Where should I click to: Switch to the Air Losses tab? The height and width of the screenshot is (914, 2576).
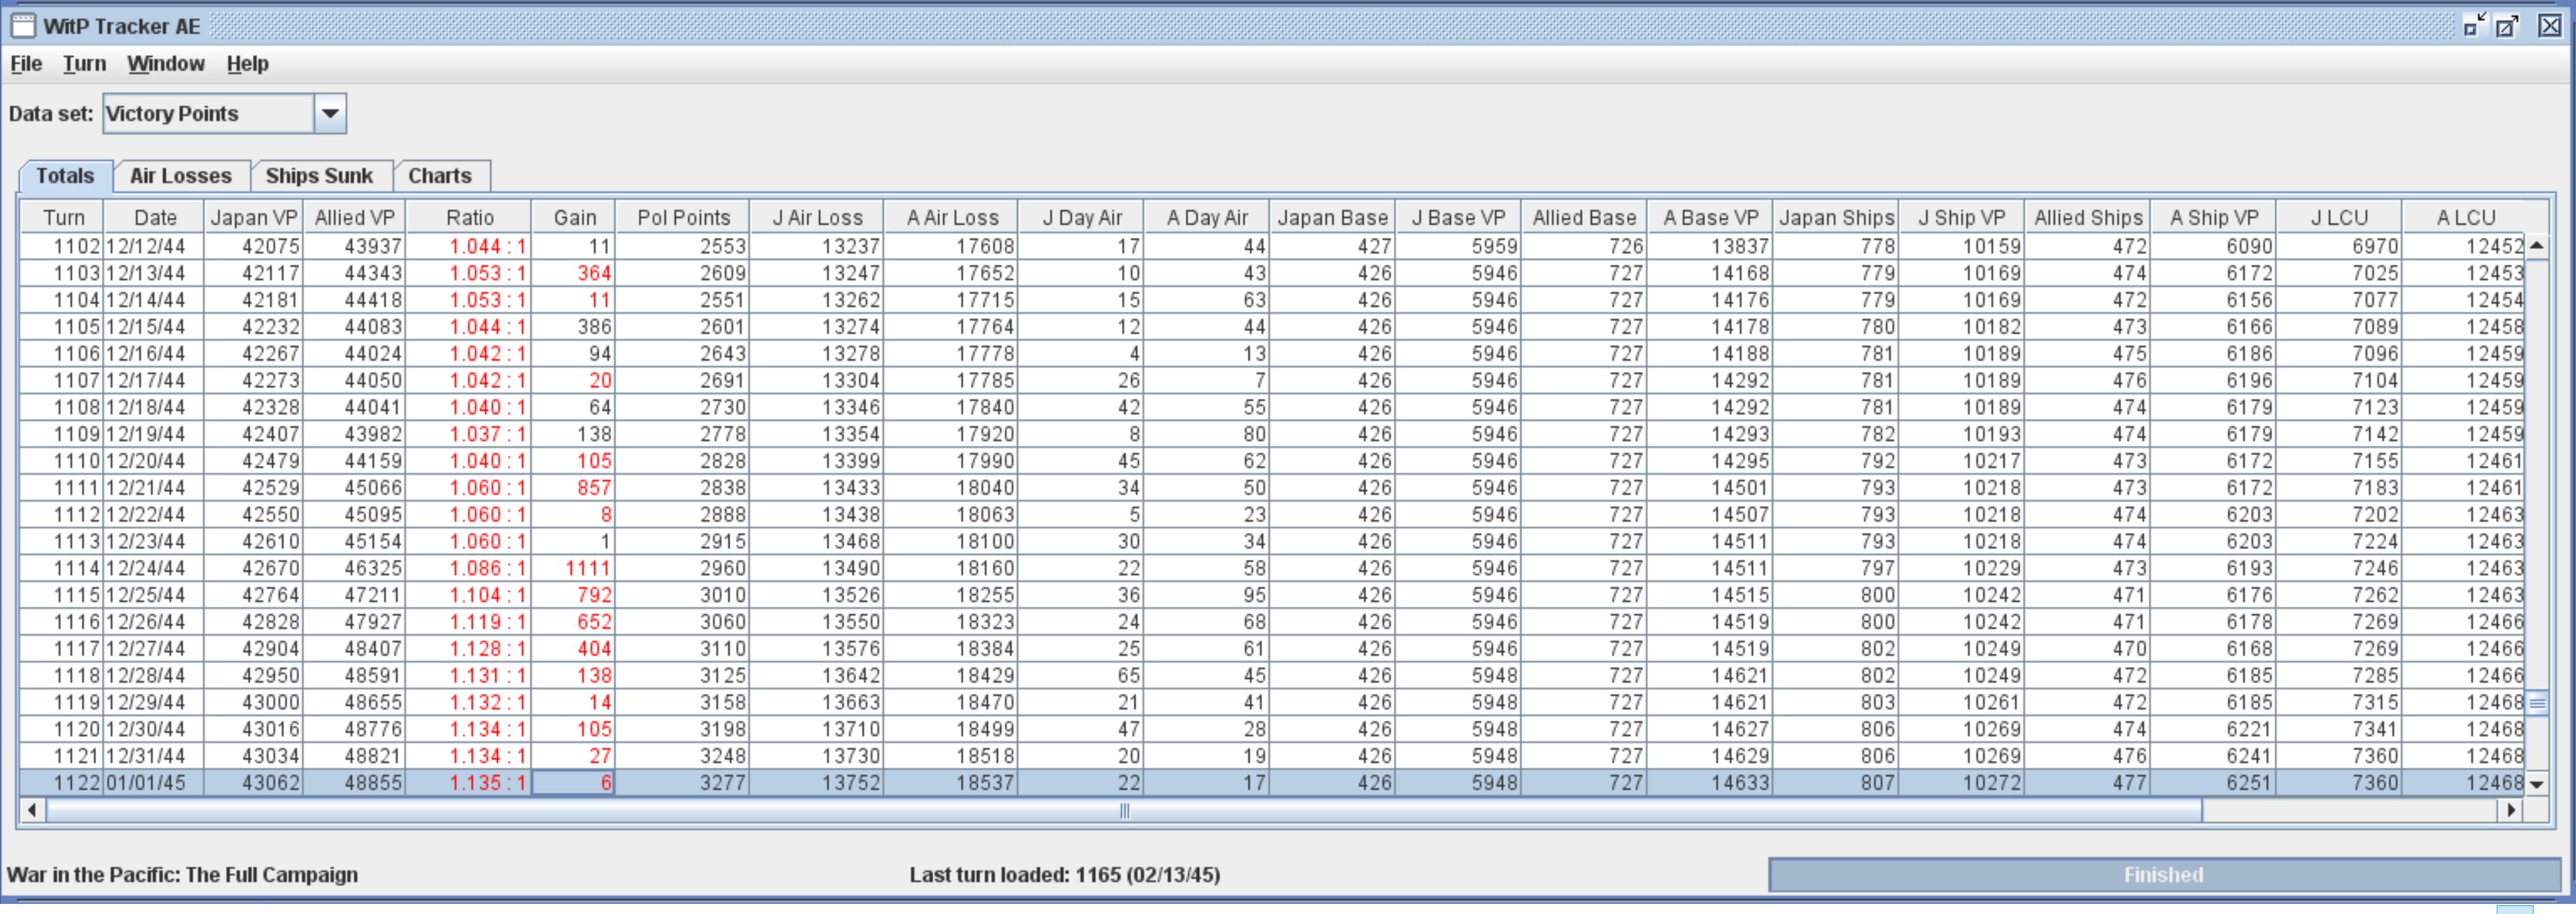[x=181, y=176]
